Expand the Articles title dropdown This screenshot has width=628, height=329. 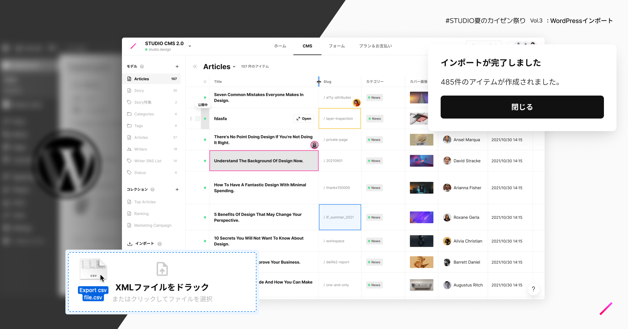[x=234, y=67]
